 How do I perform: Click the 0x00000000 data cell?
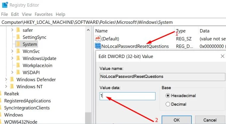(212, 46)
